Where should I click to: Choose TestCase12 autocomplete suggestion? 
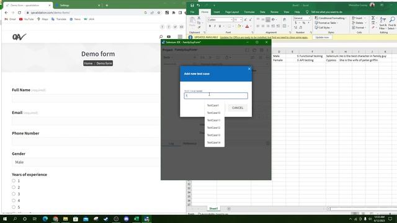(x=215, y=128)
